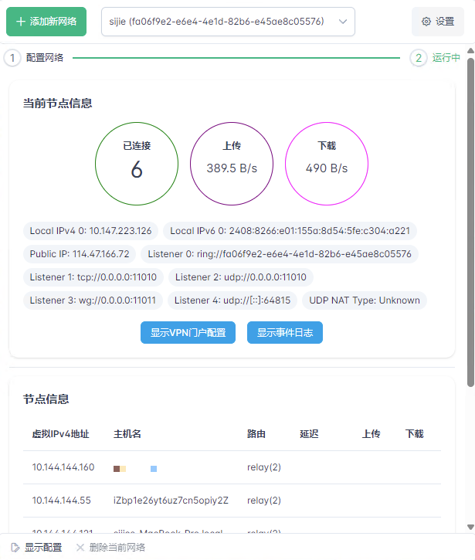
Task: Click the gear icon for settings
Action: pyautogui.click(x=426, y=22)
